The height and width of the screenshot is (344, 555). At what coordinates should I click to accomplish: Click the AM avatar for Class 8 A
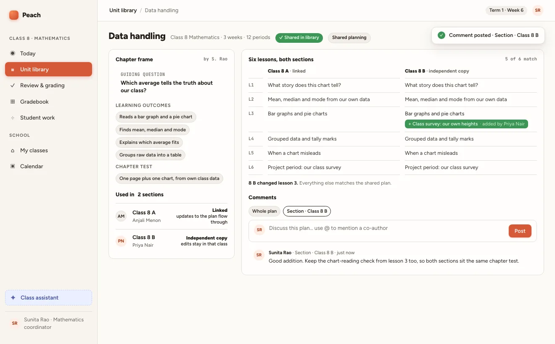pos(121,216)
